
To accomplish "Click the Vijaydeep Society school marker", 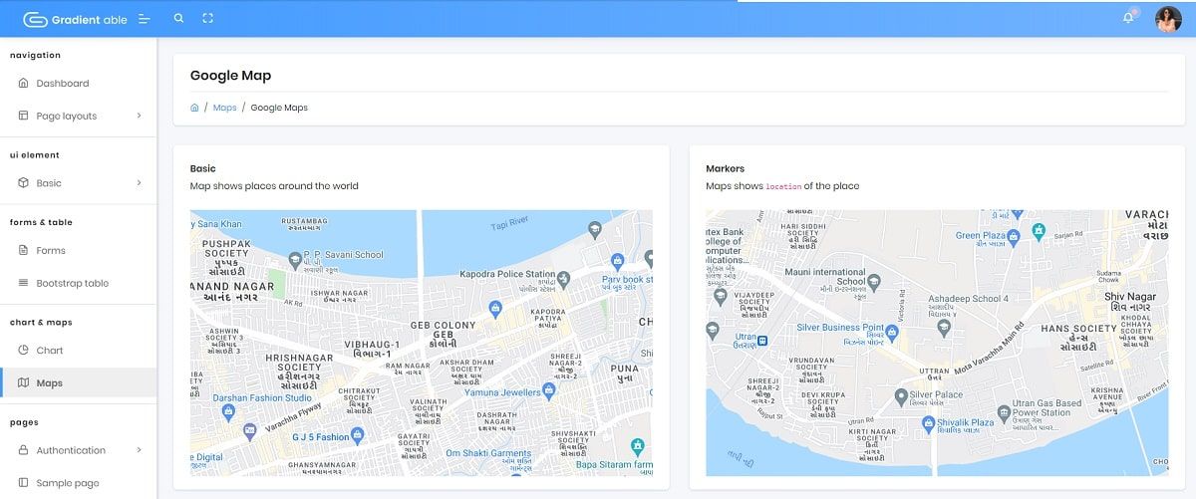I will [x=721, y=297].
